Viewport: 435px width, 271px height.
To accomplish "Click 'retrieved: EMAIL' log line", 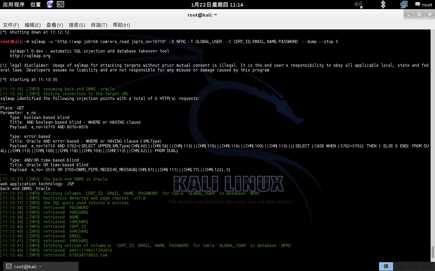I will point(41,236).
